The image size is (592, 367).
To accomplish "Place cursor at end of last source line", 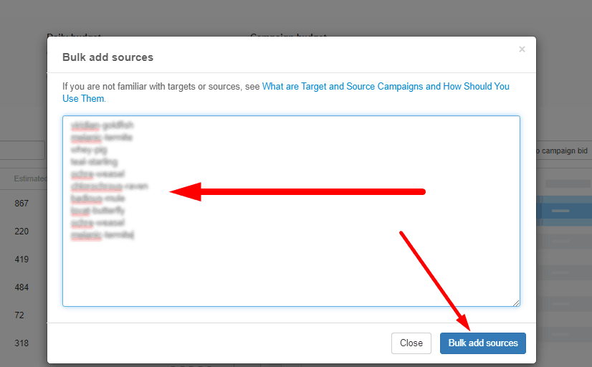I will (134, 235).
